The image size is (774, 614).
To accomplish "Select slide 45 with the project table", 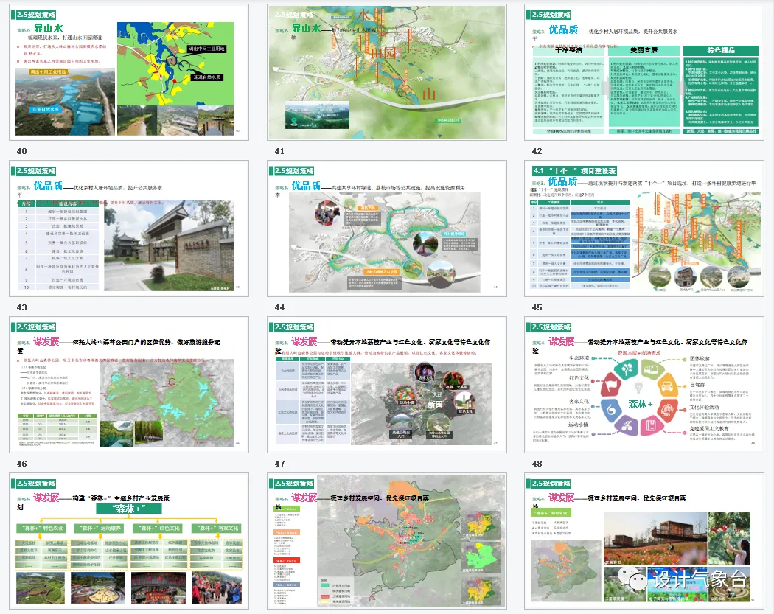I will [x=644, y=228].
